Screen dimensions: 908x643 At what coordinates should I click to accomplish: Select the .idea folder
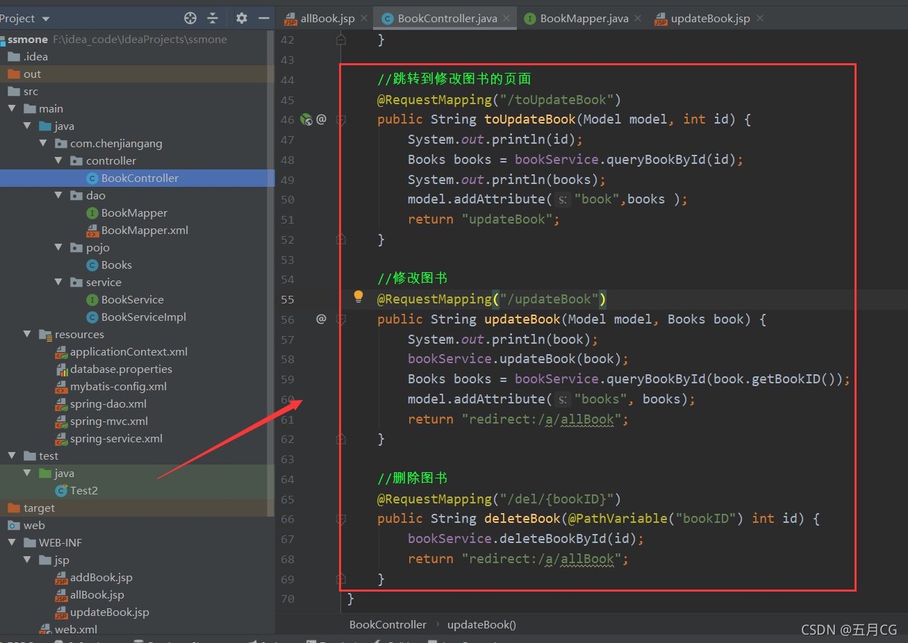(35, 56)
